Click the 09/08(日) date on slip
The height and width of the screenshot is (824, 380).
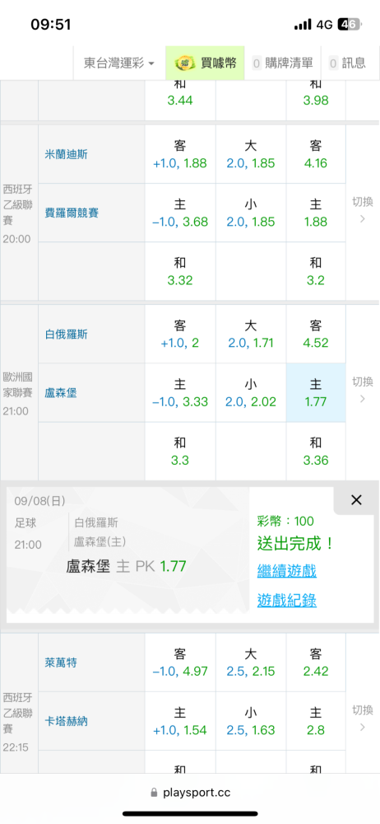coord(40,501)
